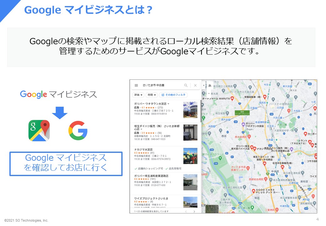The width and height of the screenshot is (326, 226).
Task: Click the text 1〜20 の検索結果を表示しています
Action: [151, 212]
